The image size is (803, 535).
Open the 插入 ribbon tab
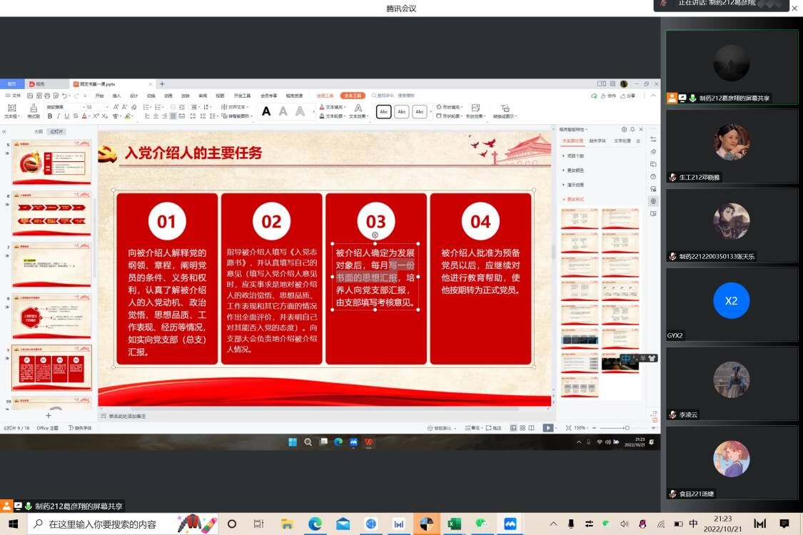pyautogui.click(x=116, y=96)
